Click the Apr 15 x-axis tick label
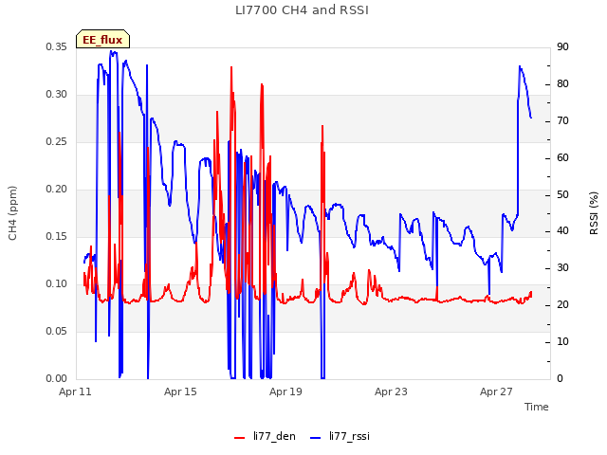The height and width of the screenshot is (455, 607). pyautogui.click(x=180, y=391)
